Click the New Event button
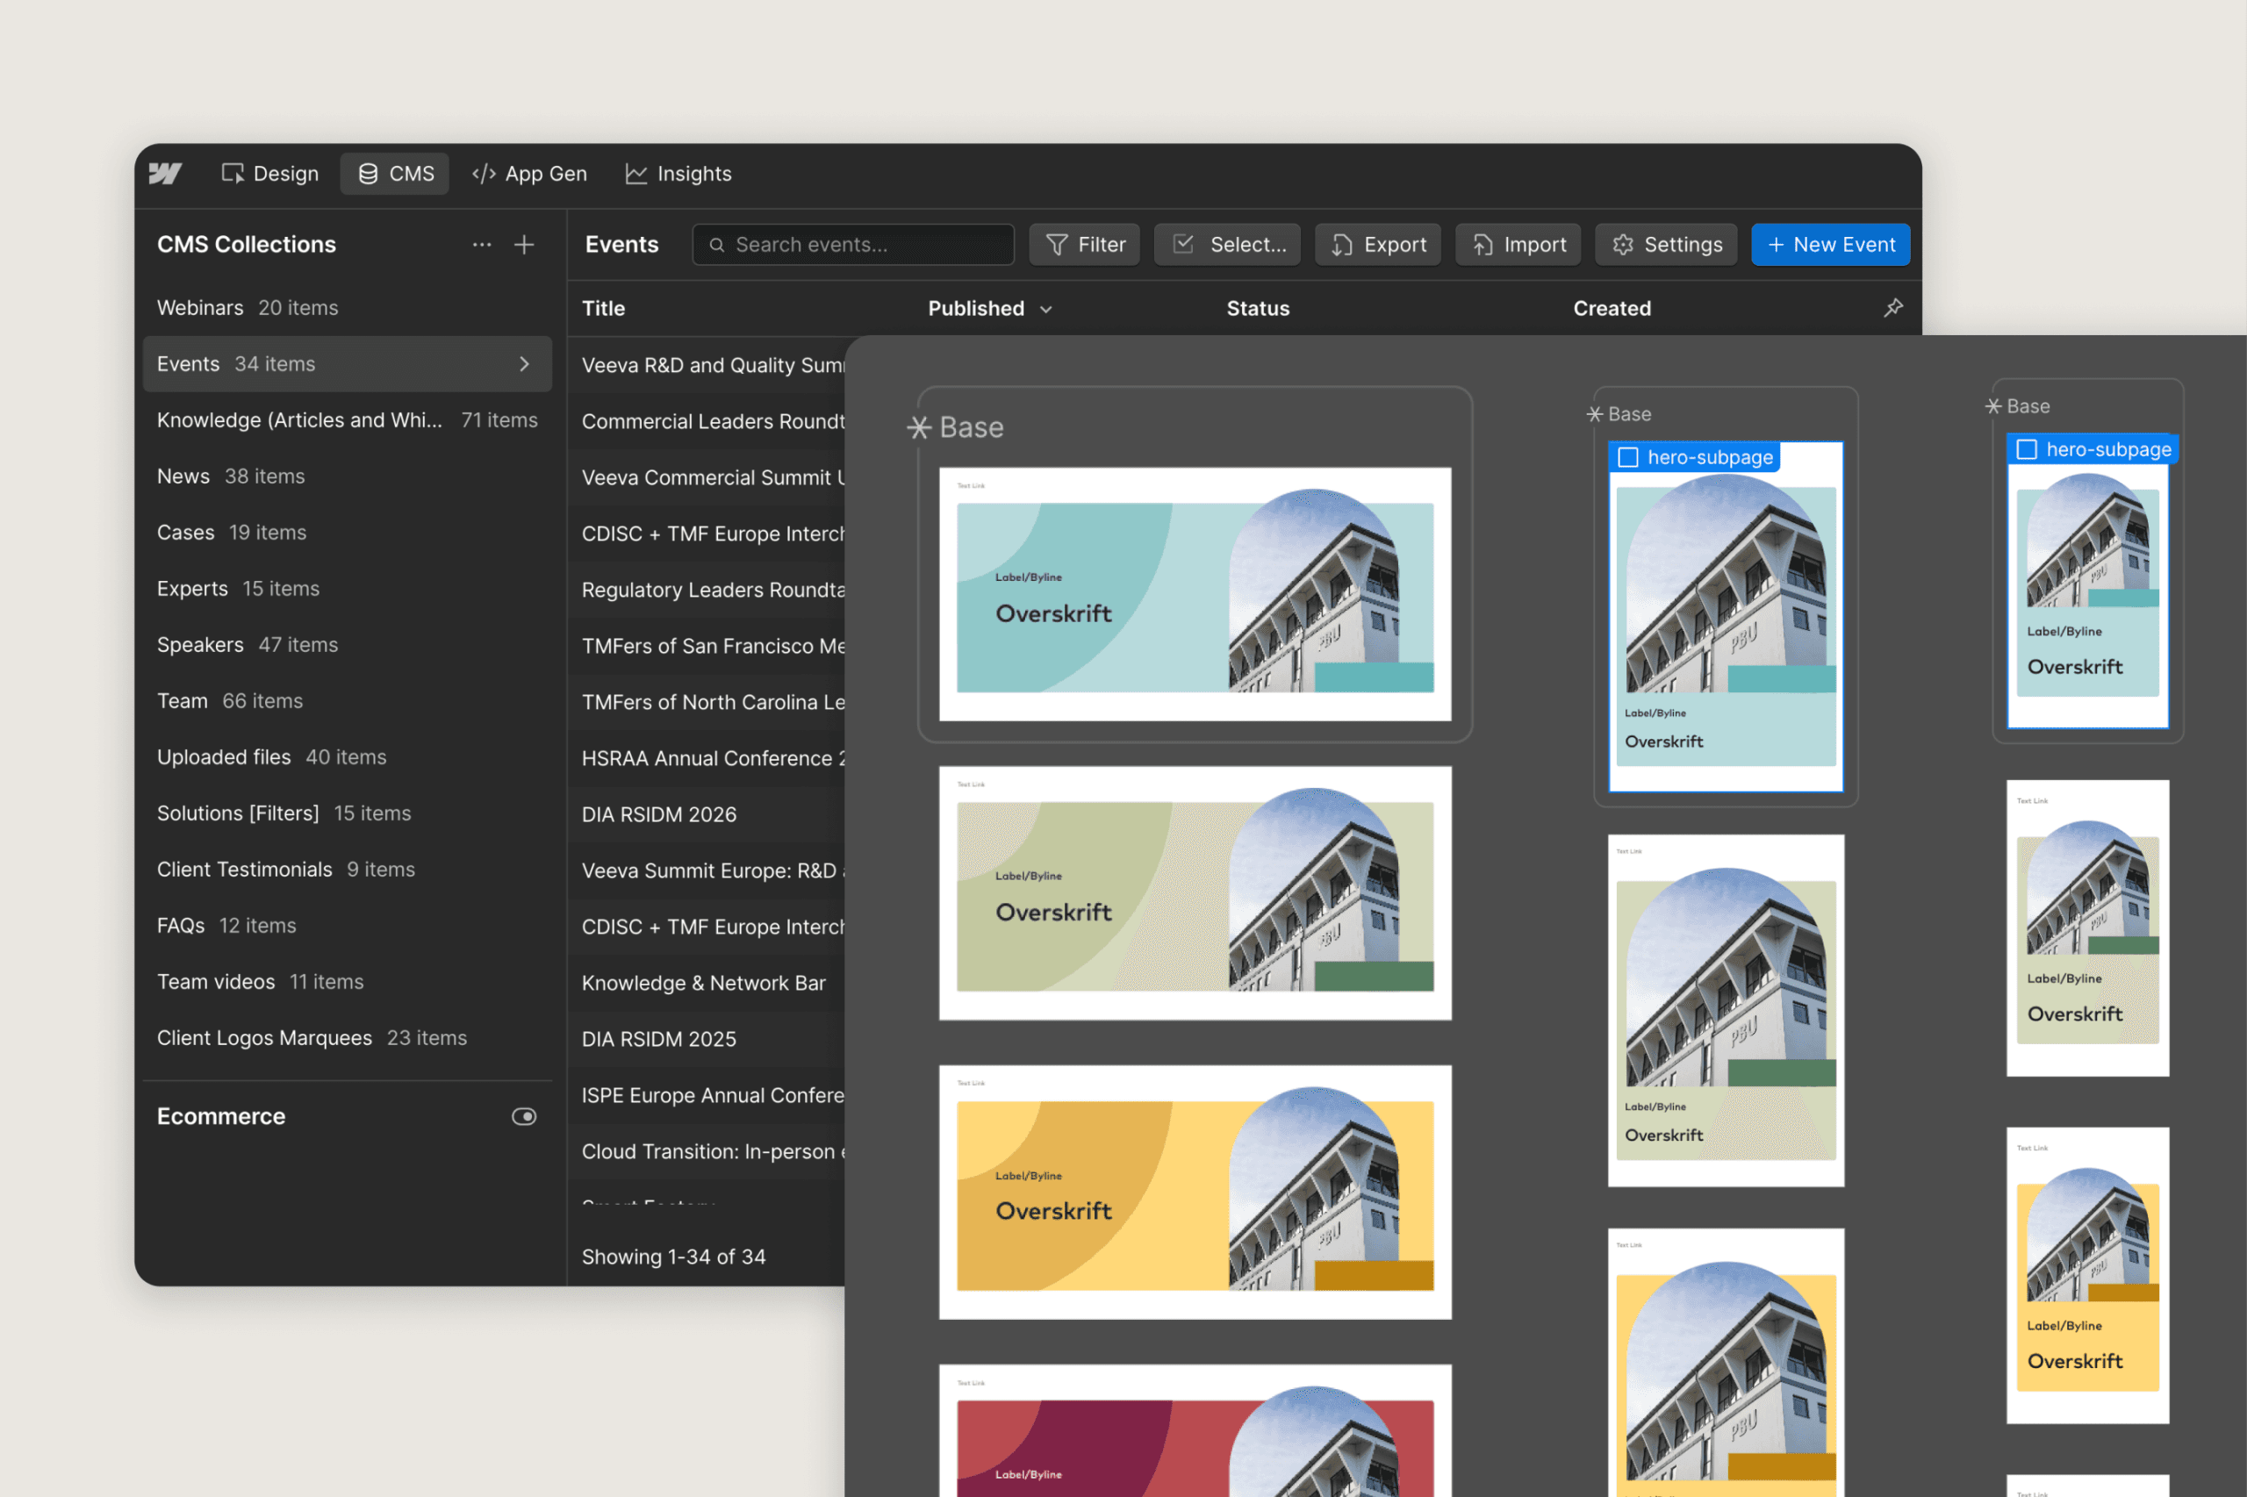Screen dimensions: 2247x1497 pos(1830,245)
